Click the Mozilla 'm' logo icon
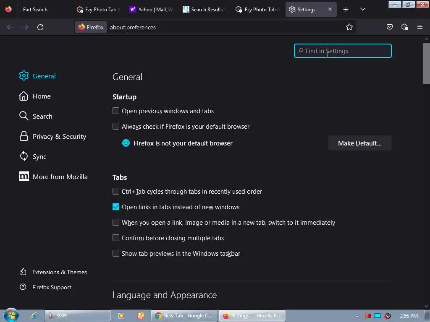Viewport: 430px width, 322px height. point(24,177)
